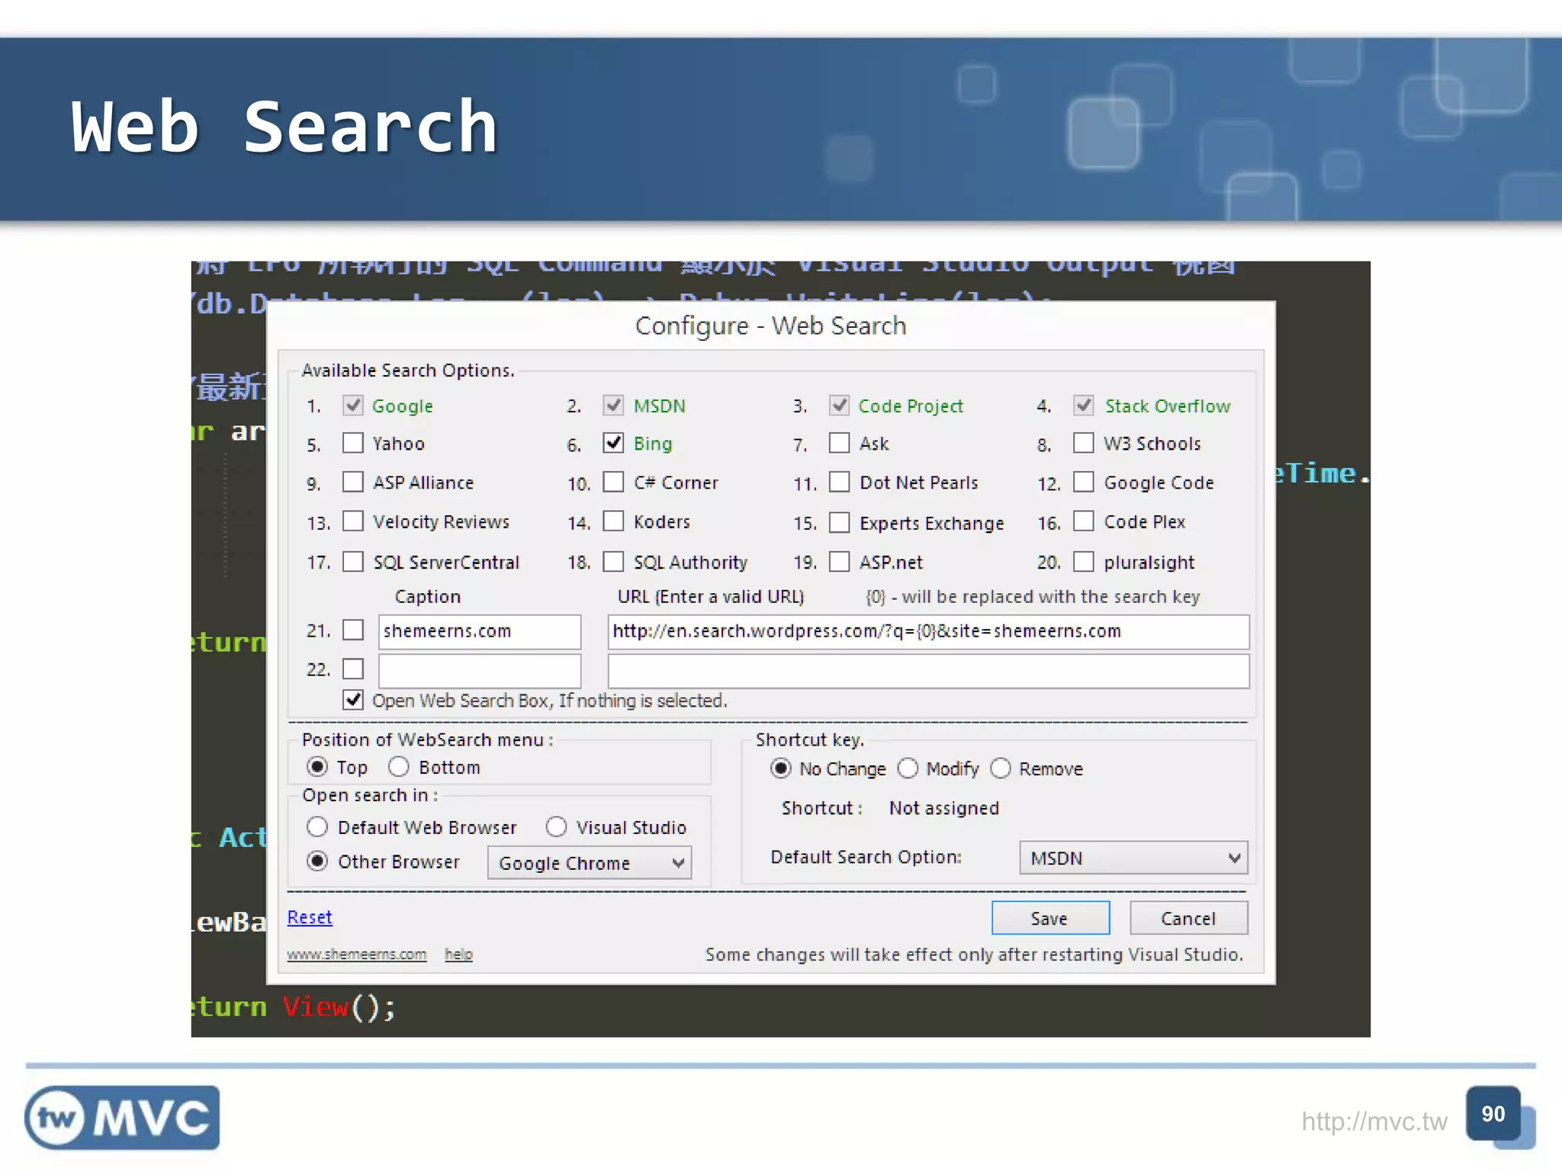
Task: Check custom search option 21 checkbox
Action: tap(353, 630)
